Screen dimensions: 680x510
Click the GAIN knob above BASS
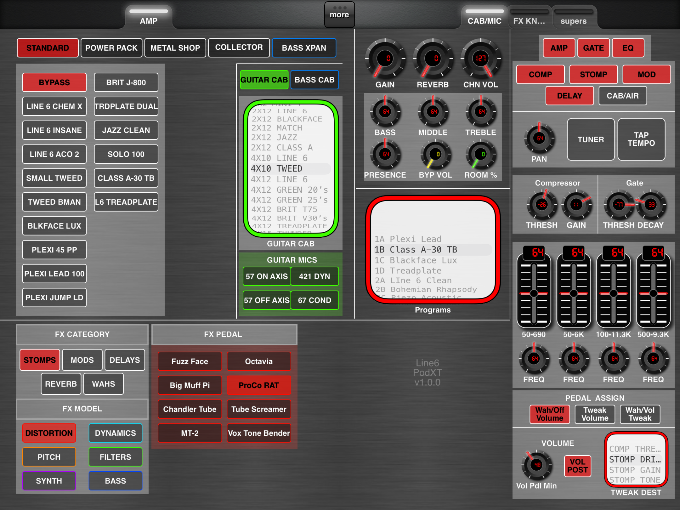[385, 59]
